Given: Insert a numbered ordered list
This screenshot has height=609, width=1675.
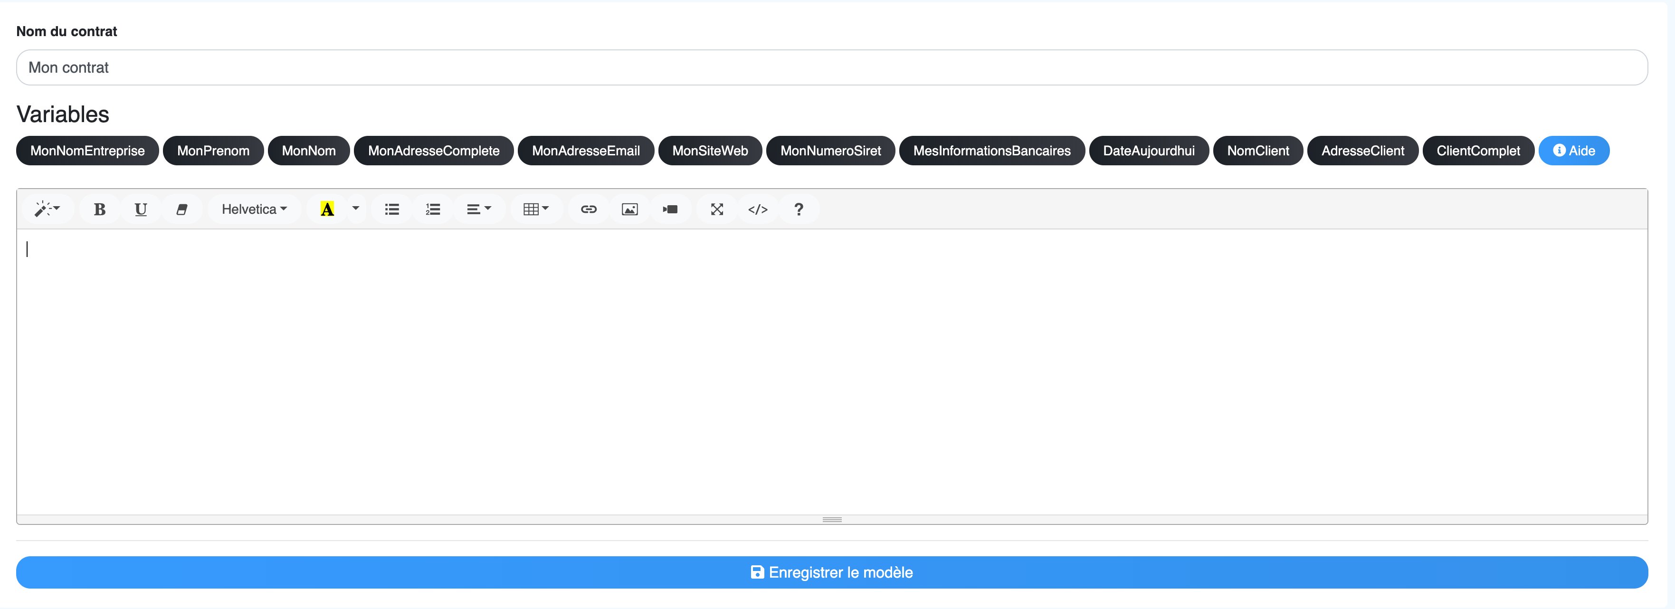Looking at the screenshot, I should click(433, 209).
